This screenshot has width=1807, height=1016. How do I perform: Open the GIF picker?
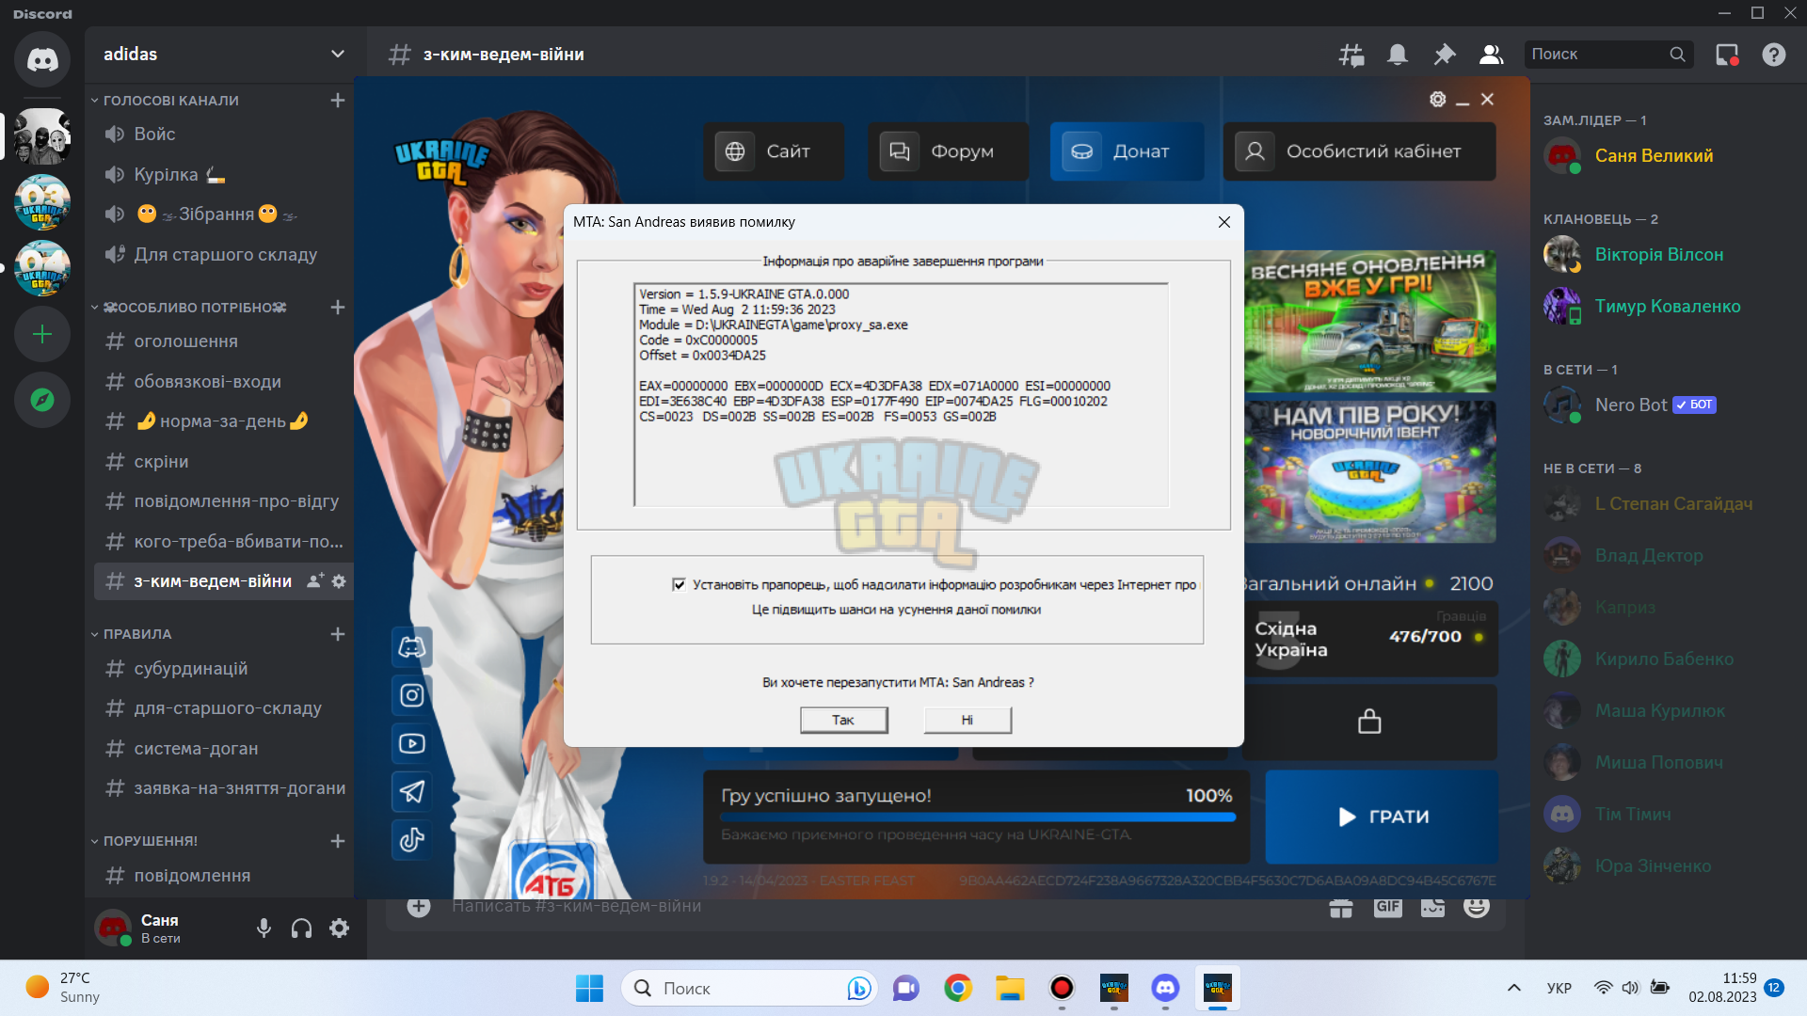(1387, 907)
